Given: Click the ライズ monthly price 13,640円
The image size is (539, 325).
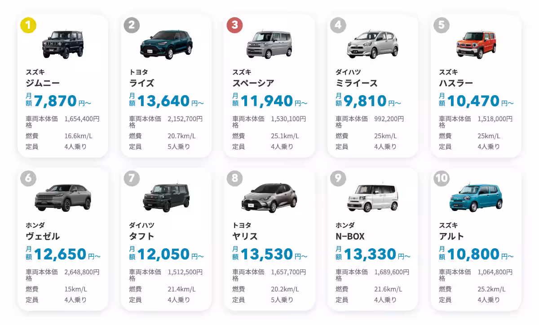Looking at the screenshot, I should pyautogui.click(x=167, y=101).
